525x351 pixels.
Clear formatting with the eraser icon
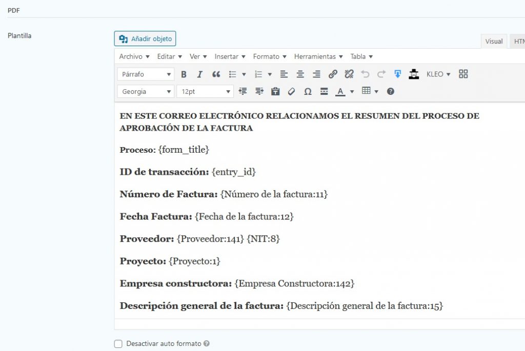tap(291, 92)
